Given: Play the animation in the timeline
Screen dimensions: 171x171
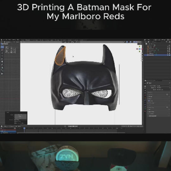Looking at the screenshot, I should click(x=74, y=126).
